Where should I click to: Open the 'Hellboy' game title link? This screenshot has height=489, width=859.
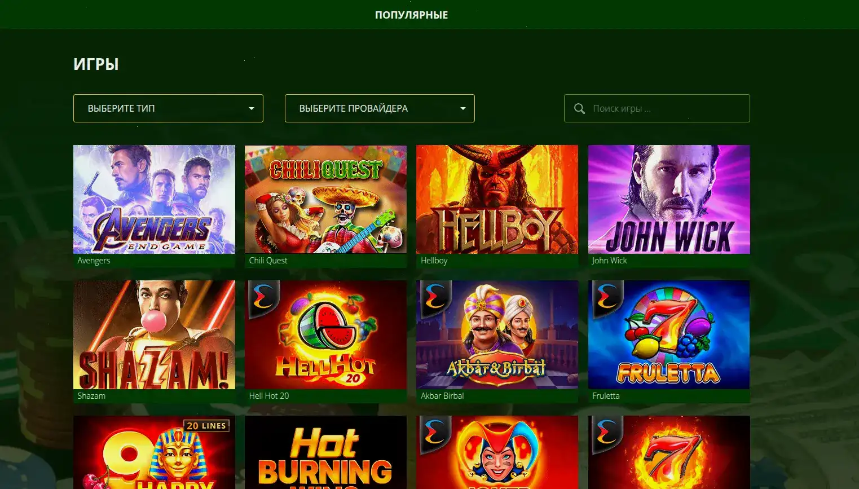pos(434,260)
